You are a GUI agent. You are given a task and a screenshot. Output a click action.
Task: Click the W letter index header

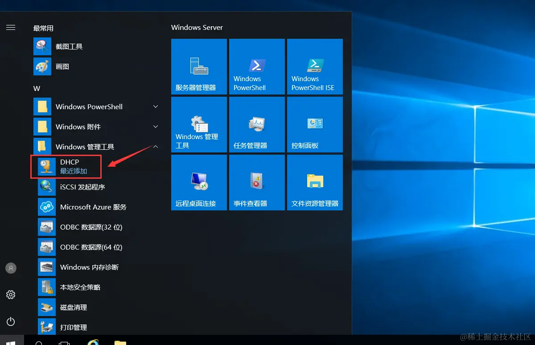pos(37,88)
